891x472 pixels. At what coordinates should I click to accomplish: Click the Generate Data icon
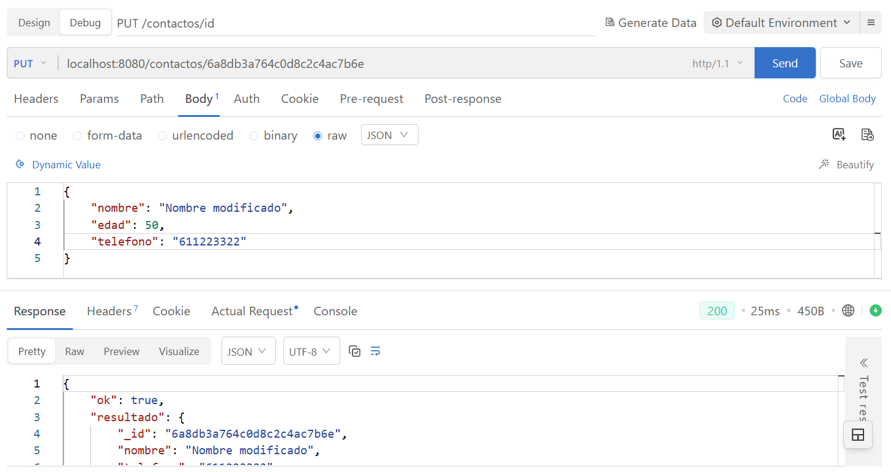coord(610,23)
